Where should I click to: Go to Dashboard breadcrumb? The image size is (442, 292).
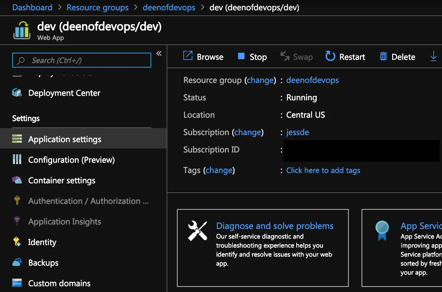(32, 7)
